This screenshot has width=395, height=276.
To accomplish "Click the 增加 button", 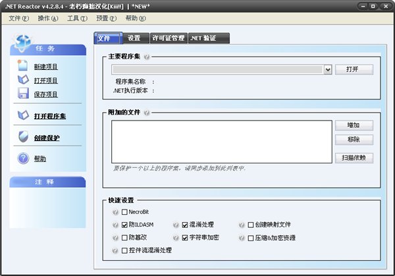I will coord(354,125).
